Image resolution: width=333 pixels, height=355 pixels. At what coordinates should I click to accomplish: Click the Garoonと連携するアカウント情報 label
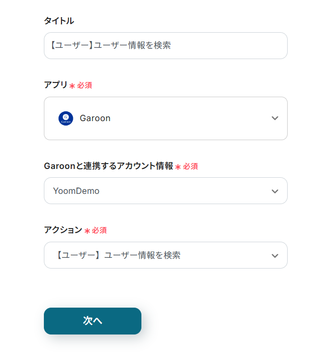point(108,166)
